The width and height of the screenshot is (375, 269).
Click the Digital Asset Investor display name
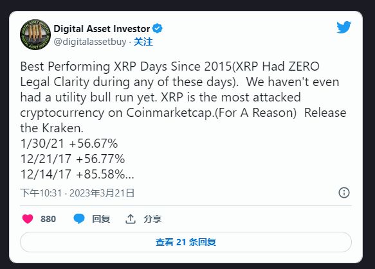(x=102, y=29)
